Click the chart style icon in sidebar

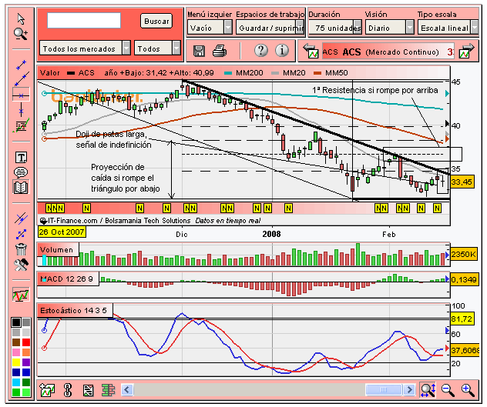pyautogui.click(x=21, y=295)
